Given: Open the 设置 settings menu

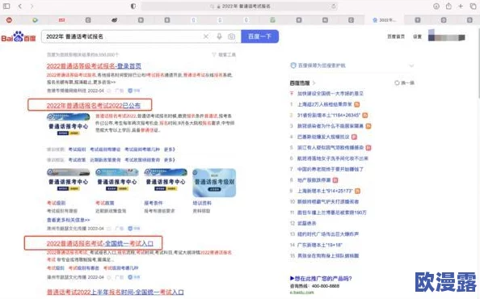Looking at the screenshot, I should (417, 36).
